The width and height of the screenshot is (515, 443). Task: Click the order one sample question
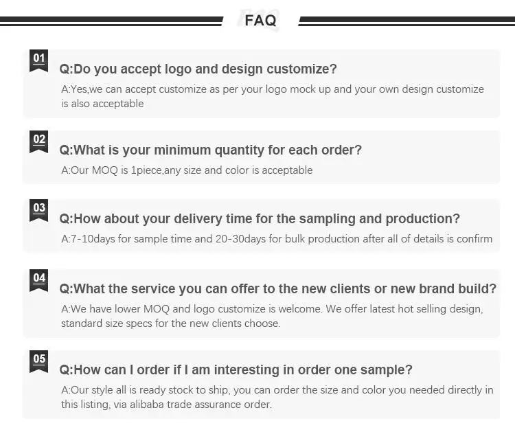(236, 370)
